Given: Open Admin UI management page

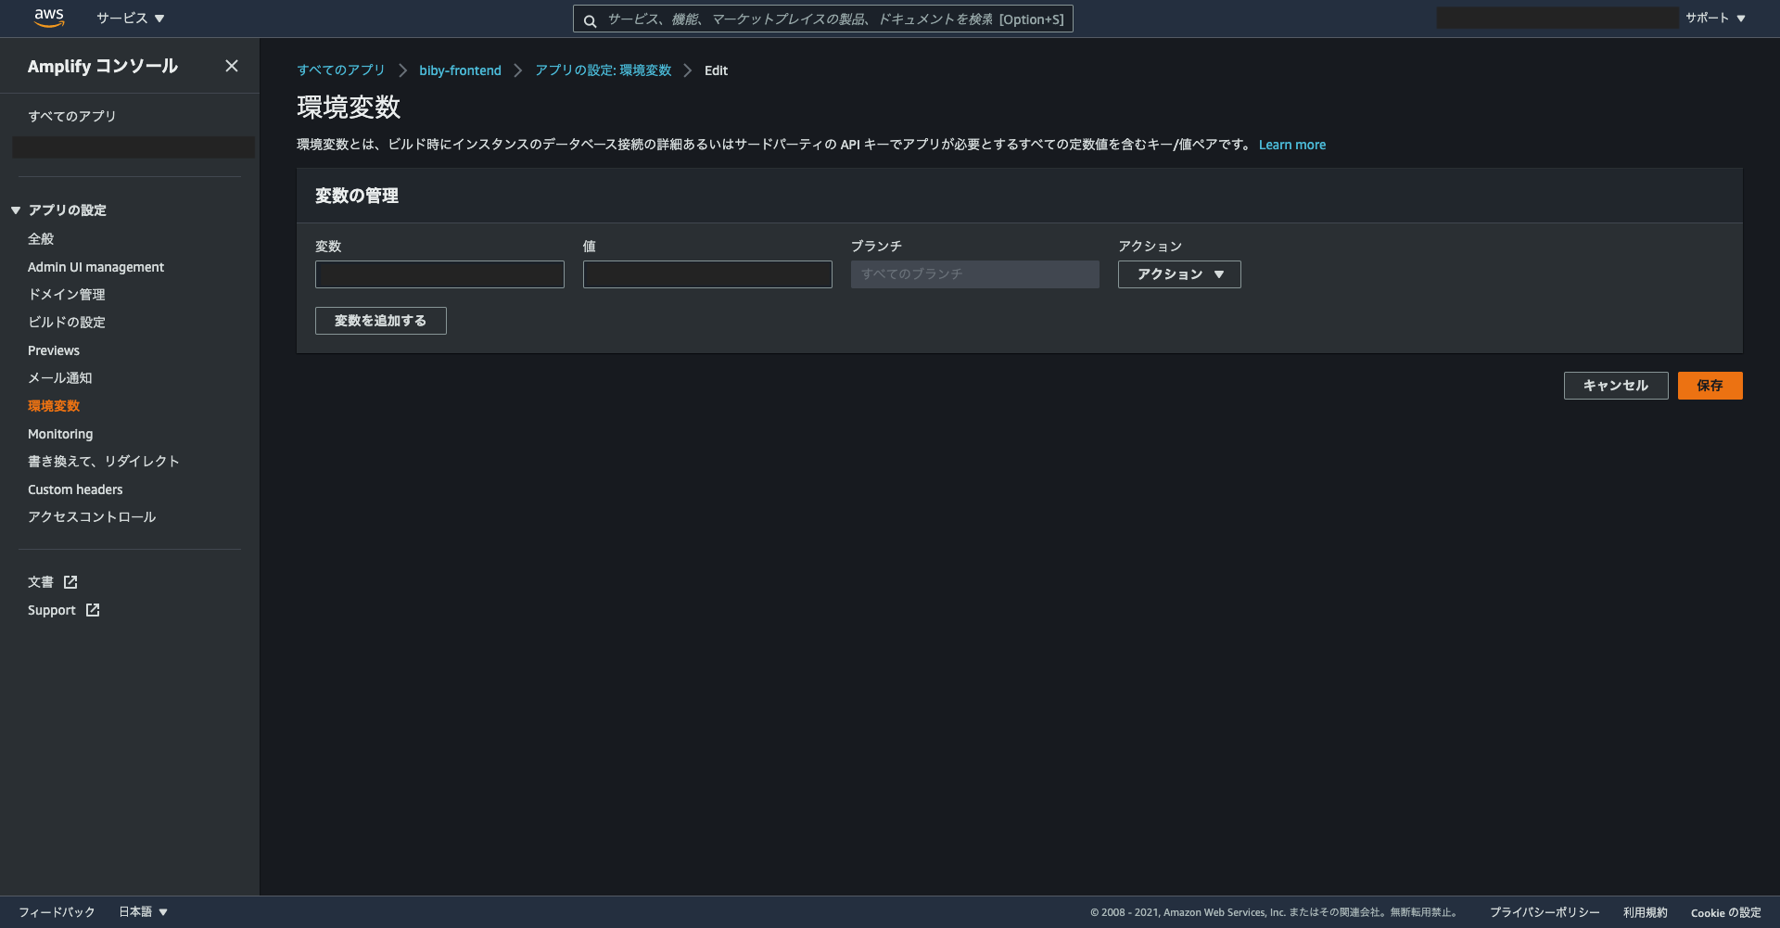Looking at the screenshot, I should [95, 267].
